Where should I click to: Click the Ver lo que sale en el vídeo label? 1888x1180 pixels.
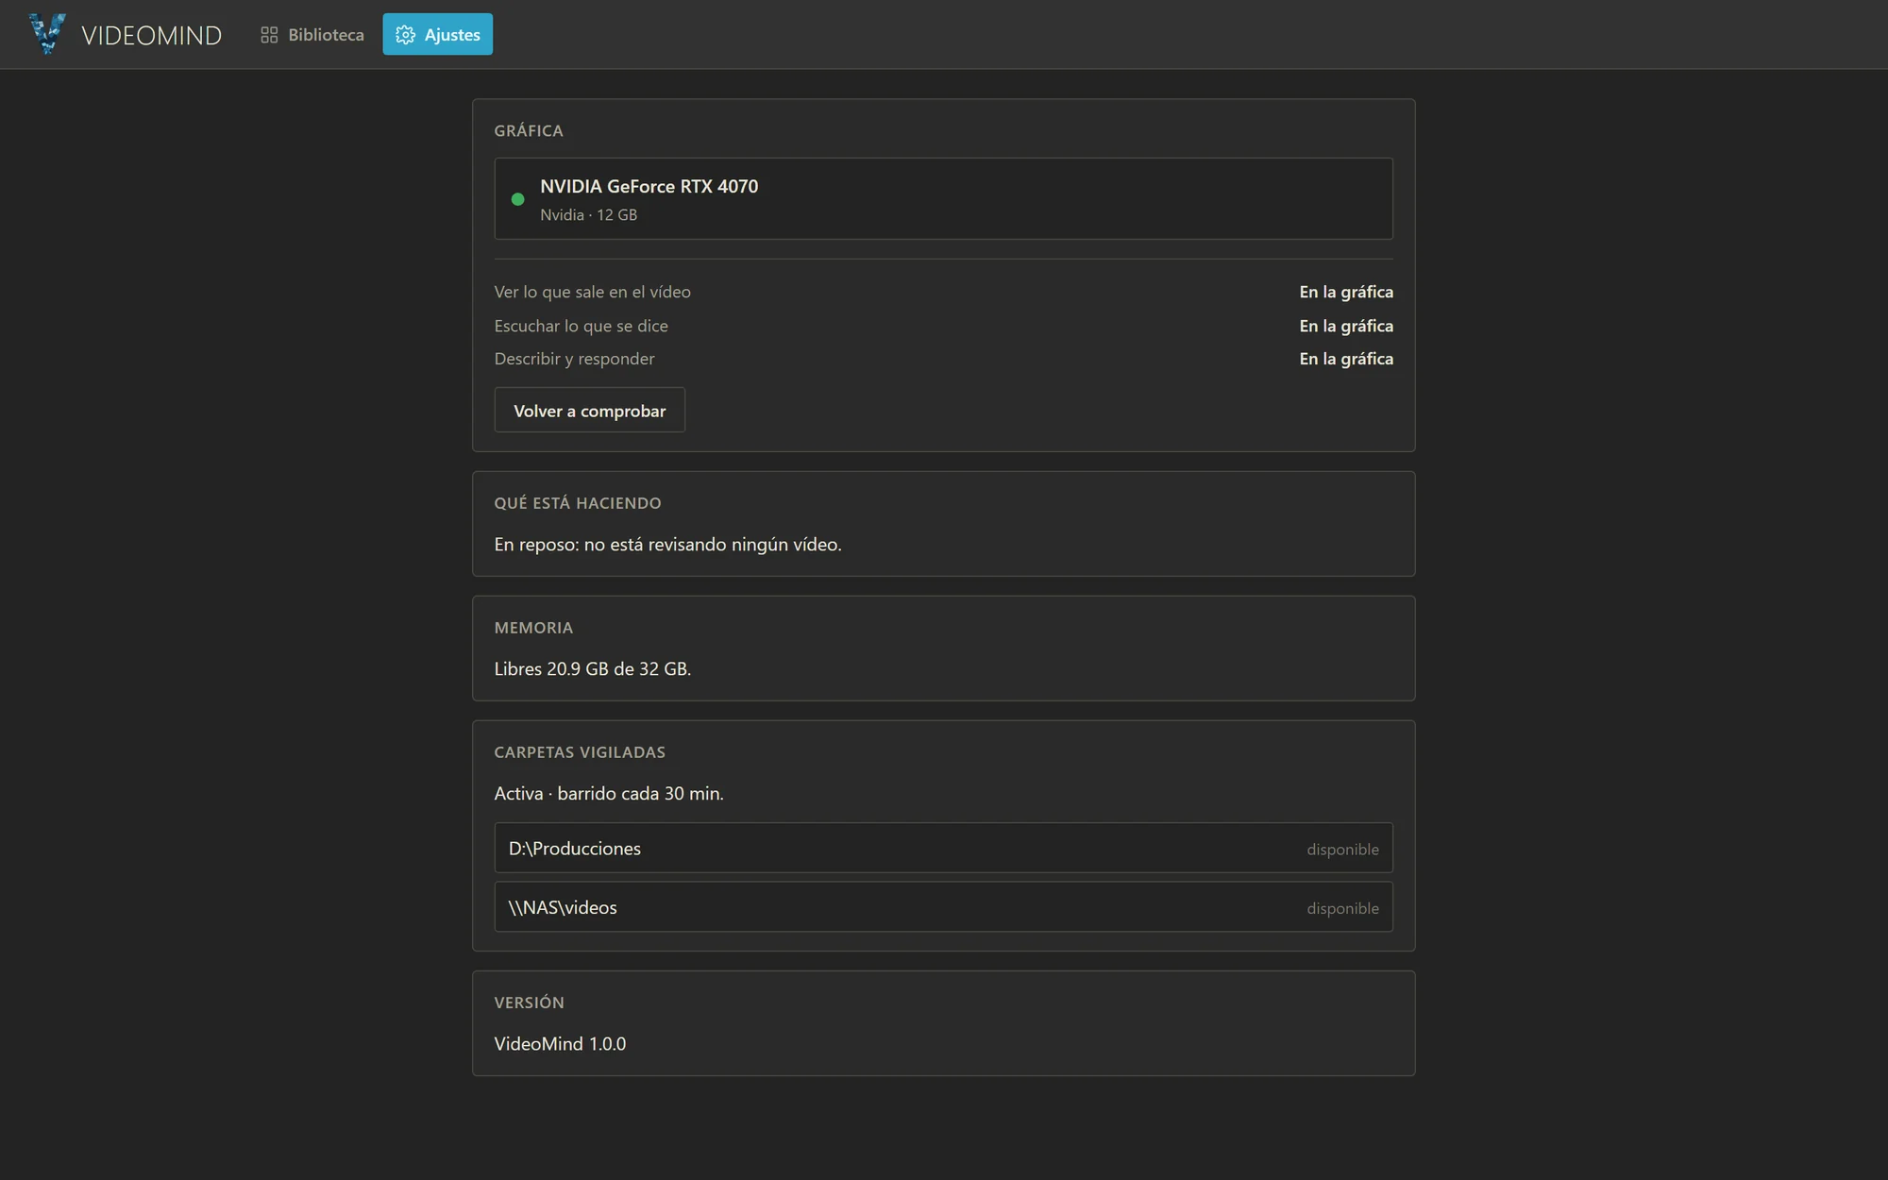(592, 293)
